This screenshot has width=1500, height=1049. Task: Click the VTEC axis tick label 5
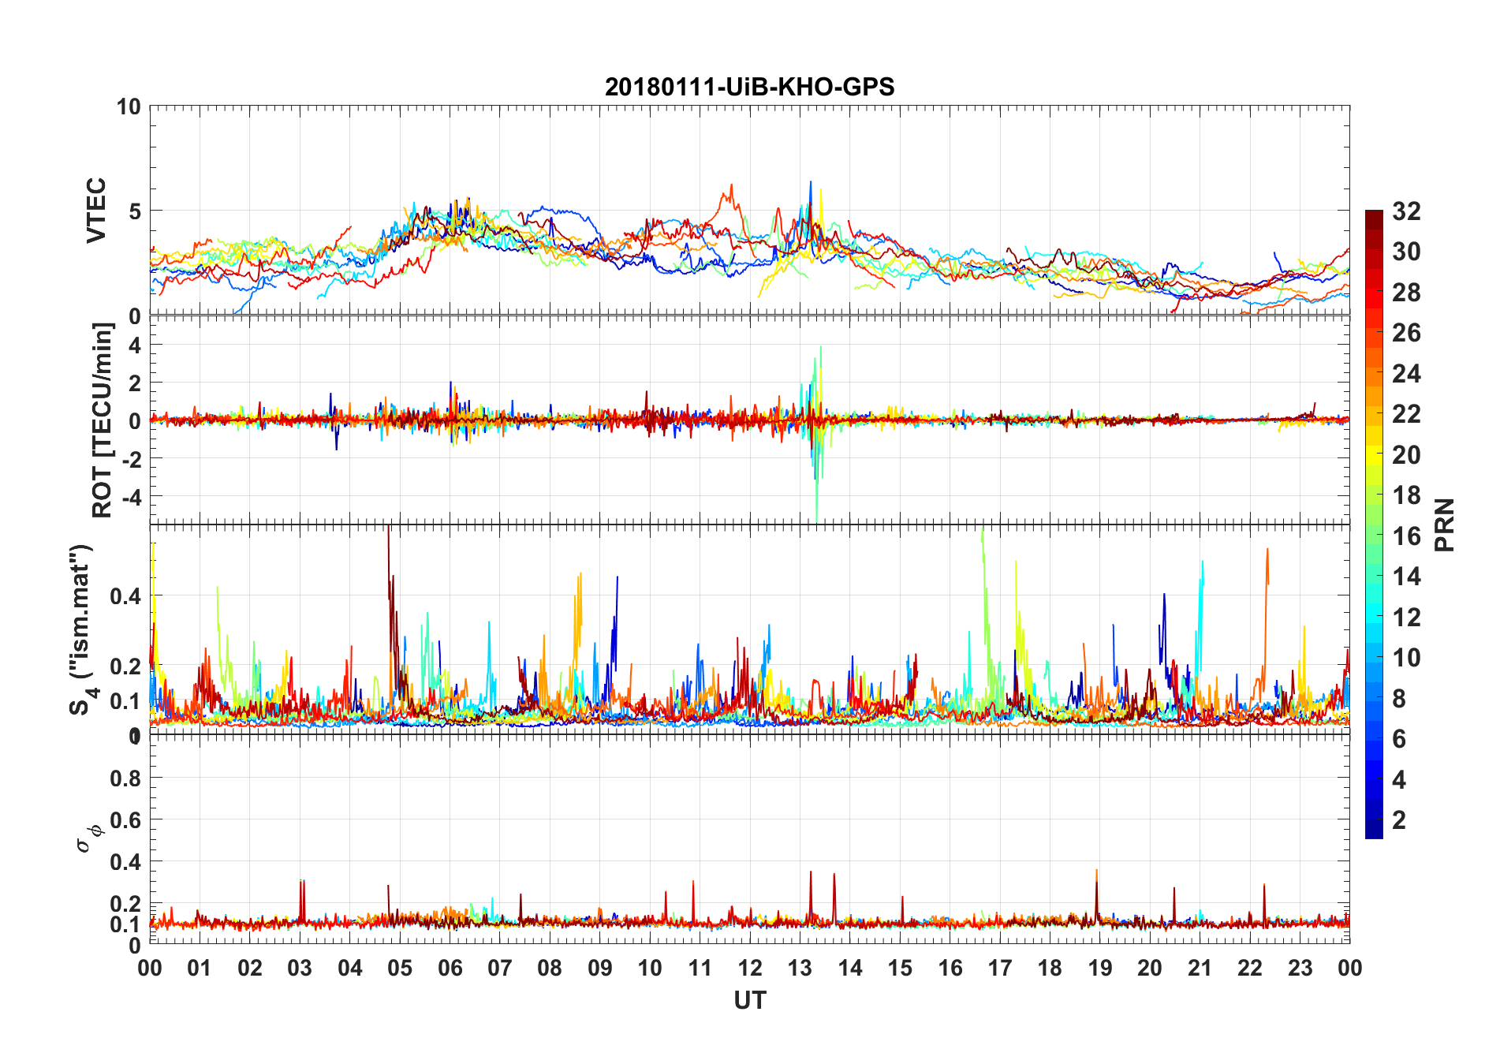pos(134,211)
